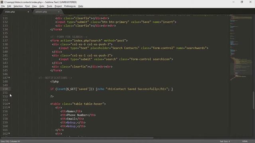Click the 'btn btn-primary' class value
This screenshot has height=143, width=255.
(x=115, y=22)
